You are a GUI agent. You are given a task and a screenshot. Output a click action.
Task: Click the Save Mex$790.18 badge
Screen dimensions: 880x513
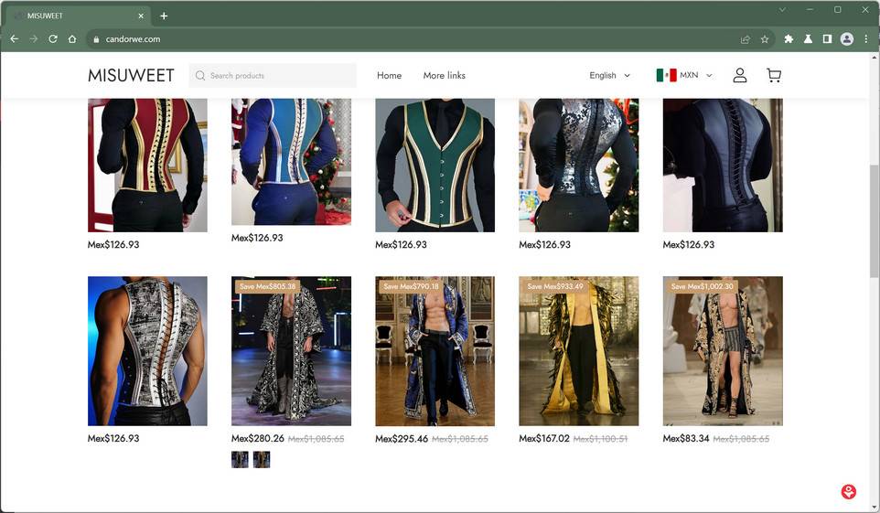click(411, 286)
